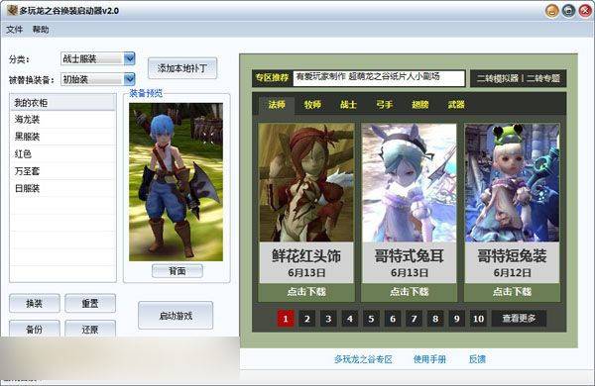Switch to the 弓手 tab
This screenshot has width=595, height=386.
click(x=385, y=105)
